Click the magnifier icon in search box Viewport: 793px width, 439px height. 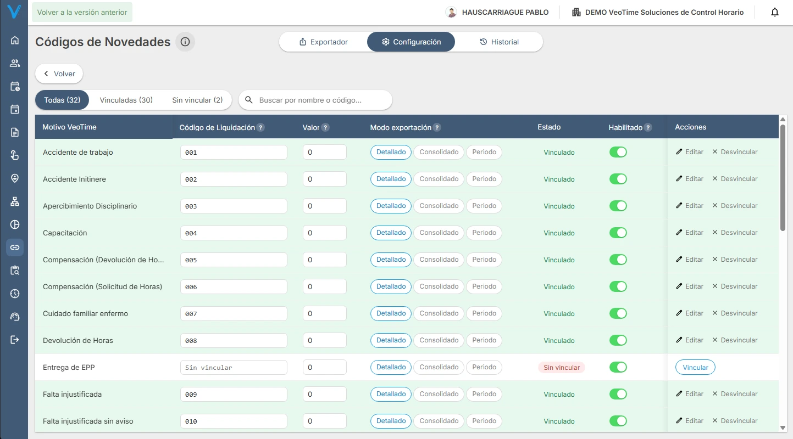point(249,100)
